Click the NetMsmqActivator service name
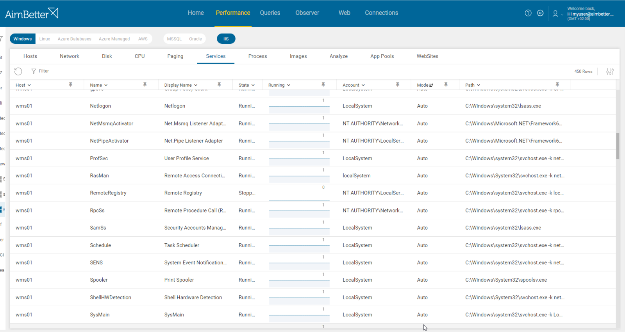The width and height of the screenshot is (625, 332). 112,123
